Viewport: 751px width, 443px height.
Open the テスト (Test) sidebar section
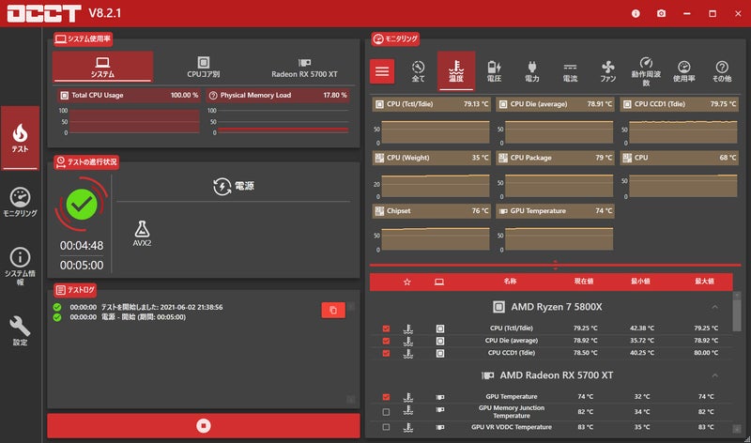point(20,137)
